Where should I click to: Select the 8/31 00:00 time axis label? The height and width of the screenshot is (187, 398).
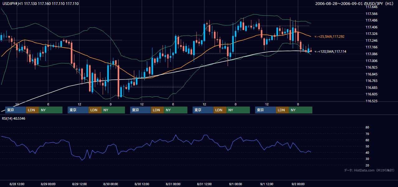click(x=173, y=184)
